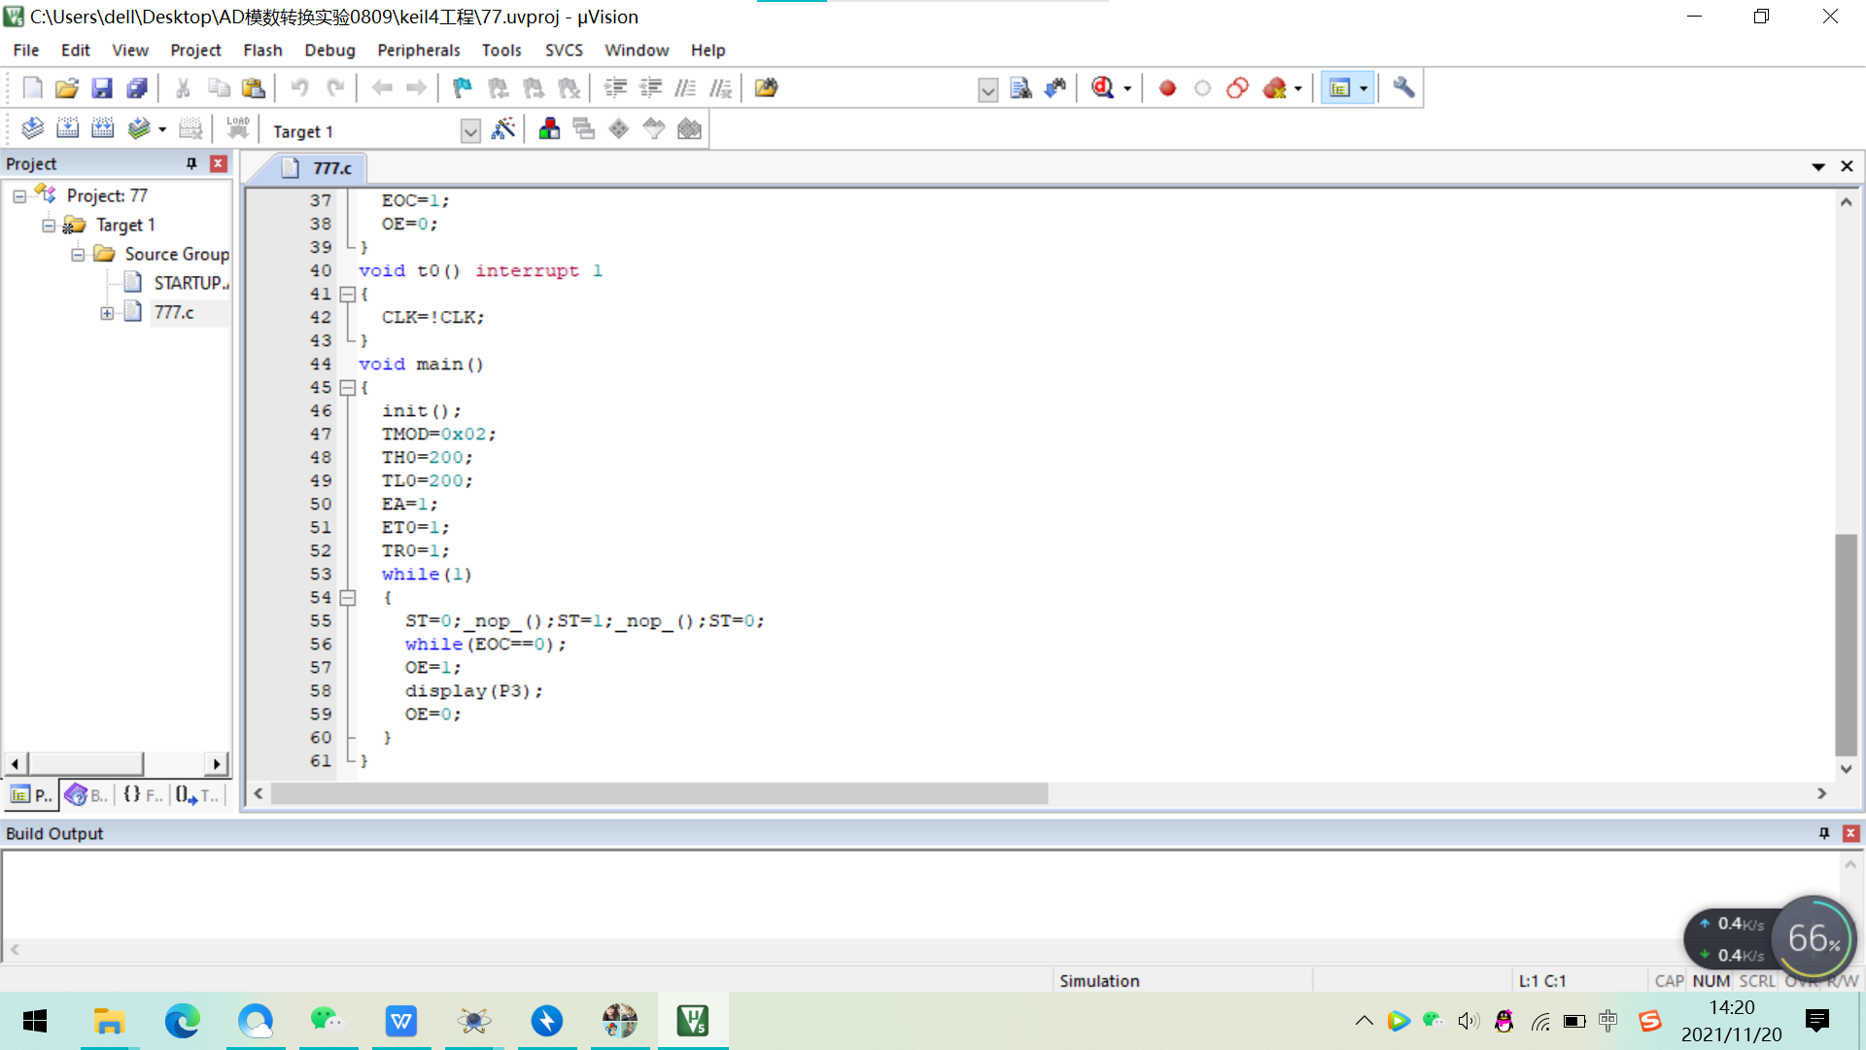The image size is (1866, 1050).
Task: Rebuild all target files
Action: (102, 128)
